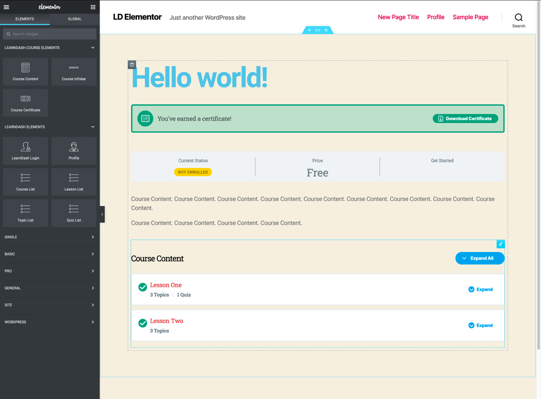Open Sample Page menu link

[470, 17]
